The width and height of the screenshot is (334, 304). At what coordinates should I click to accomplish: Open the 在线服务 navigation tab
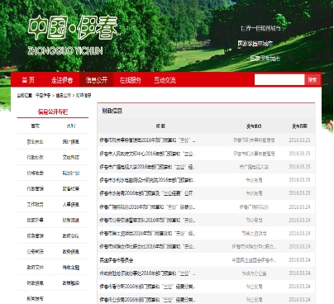[x=131, y=80]
